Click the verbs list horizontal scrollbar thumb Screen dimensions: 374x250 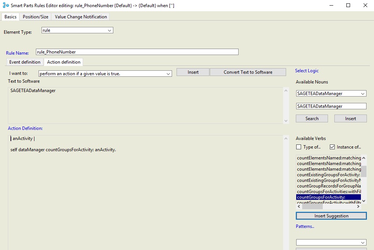click(312, 207)
